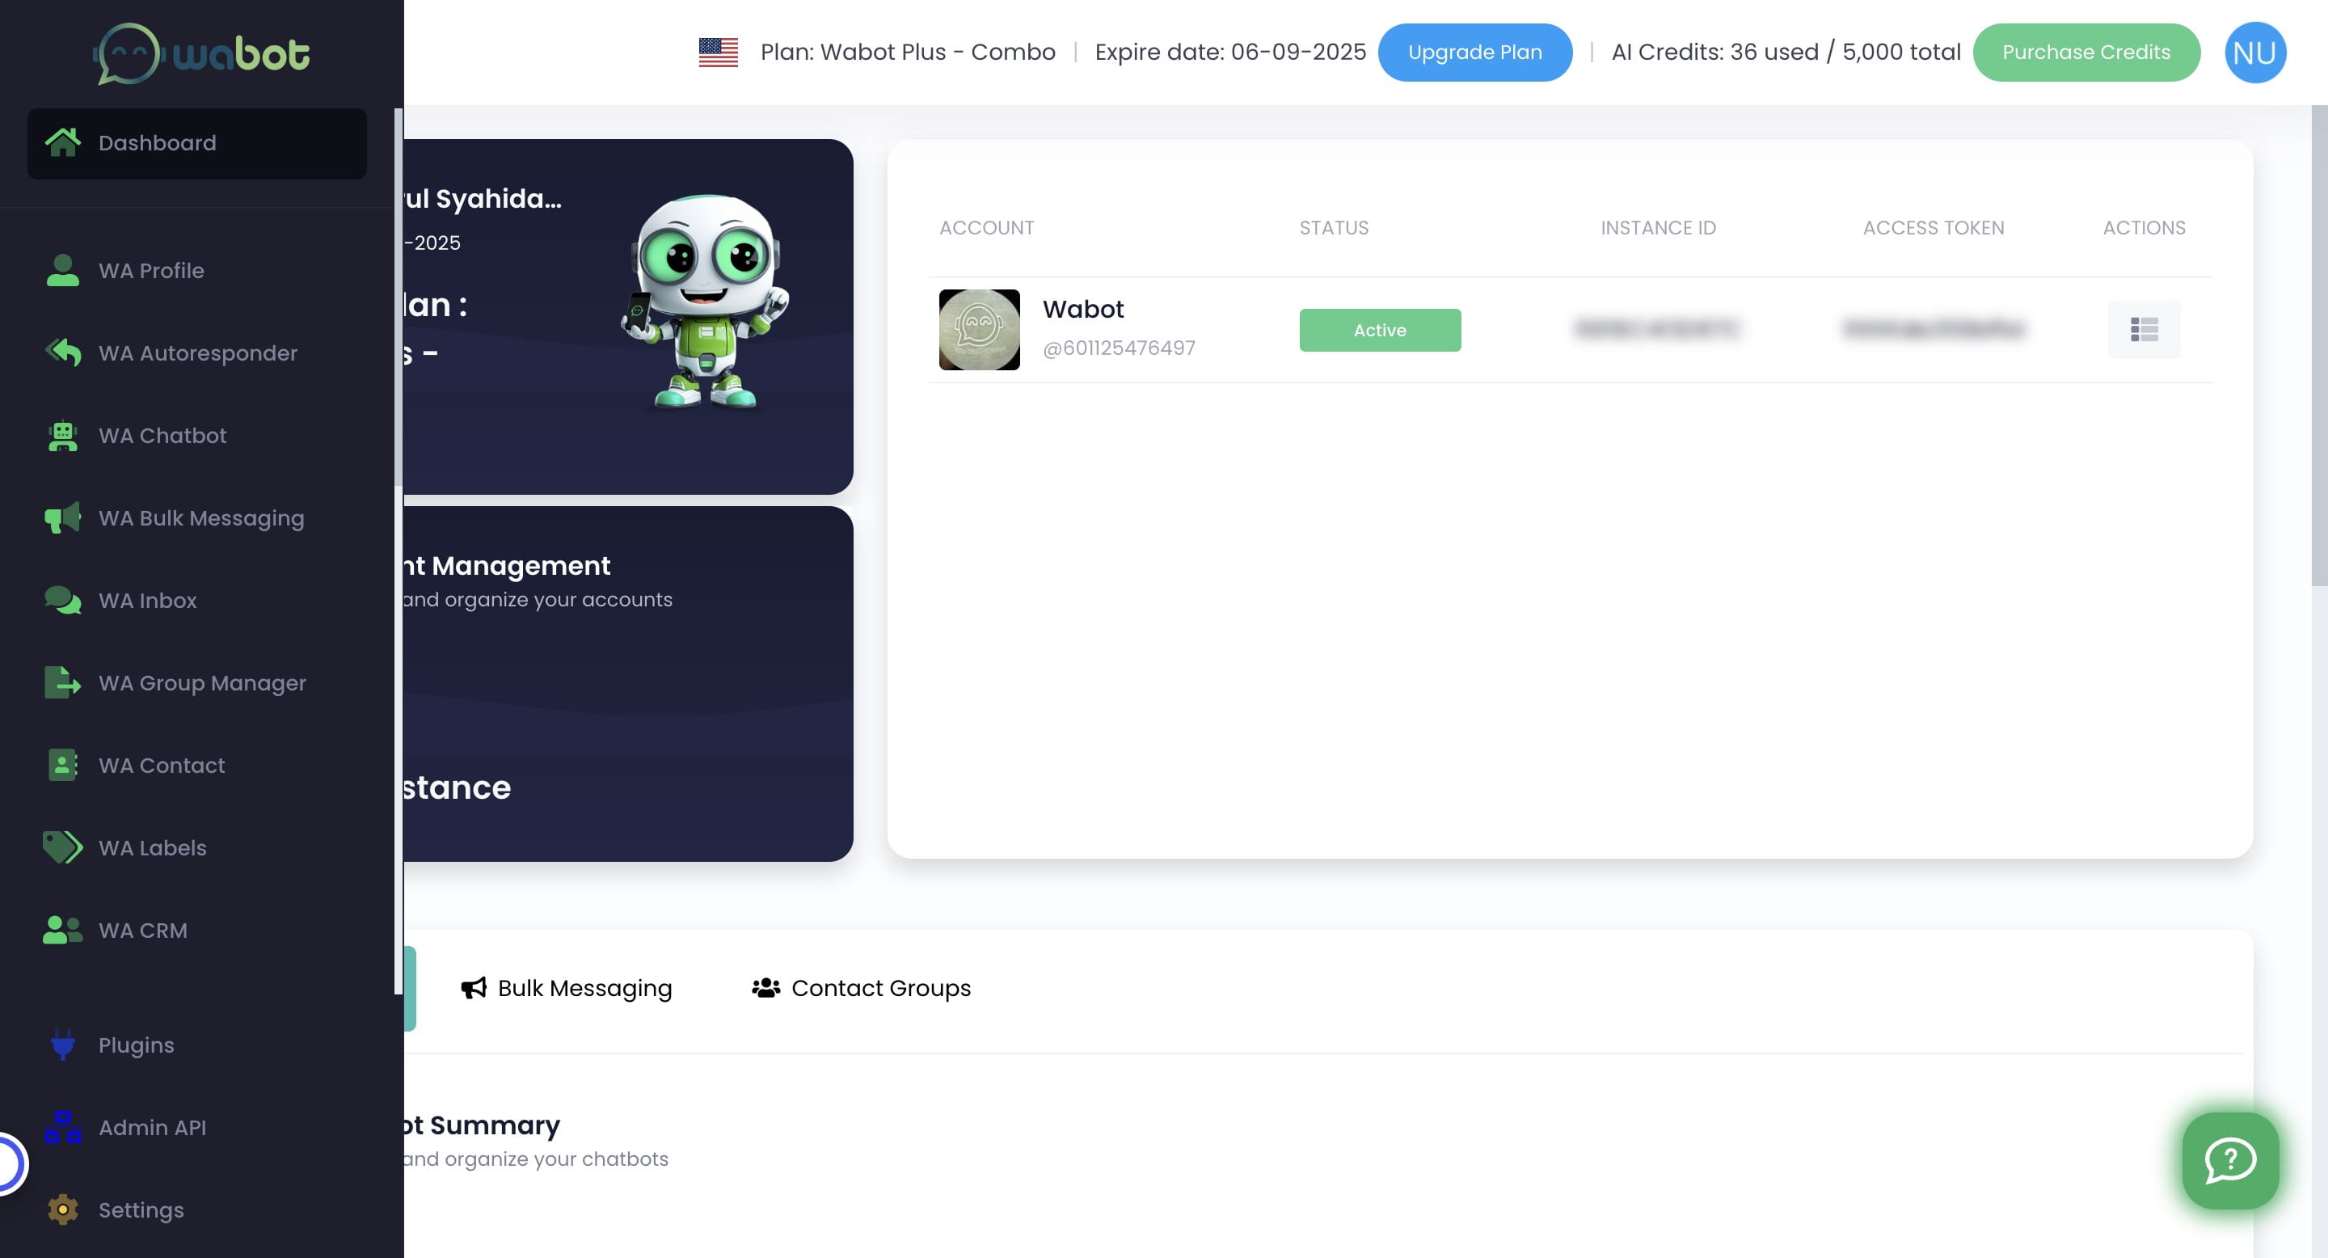Click the WA Chatbot robot icon
This screenshot has width=2328, height=1258.
[x=62, y=436]
